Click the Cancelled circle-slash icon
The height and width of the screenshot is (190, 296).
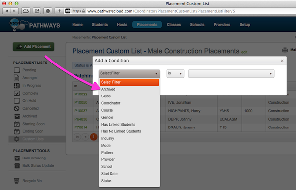pyautogui.click(x=17, y=108)
